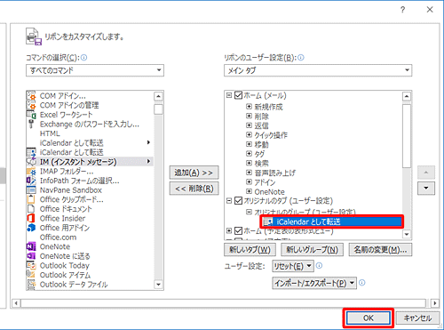Click the IMAP フォルダー... icon
The width and height of the screenshot is (444, 330).
pos(31,171)
